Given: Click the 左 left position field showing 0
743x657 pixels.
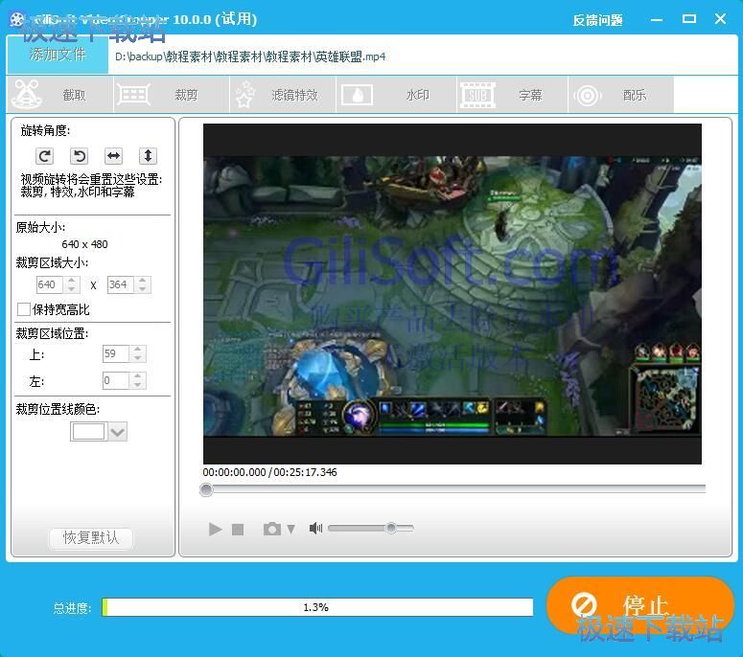Looking at the screenshot, I should click(116, 380).
